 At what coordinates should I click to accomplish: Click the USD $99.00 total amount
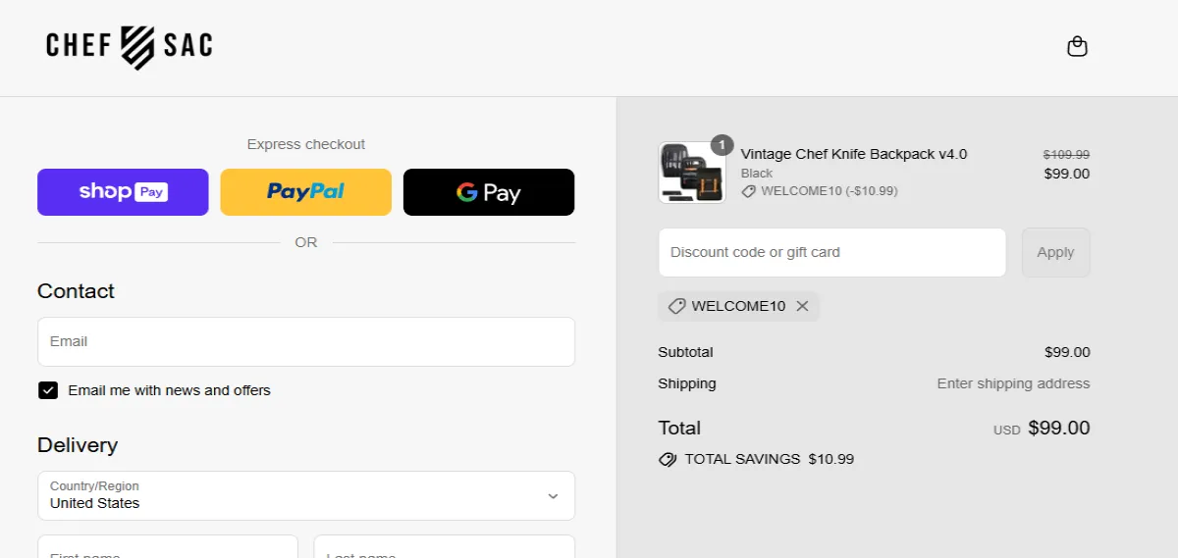click(x=1042, y=429)
